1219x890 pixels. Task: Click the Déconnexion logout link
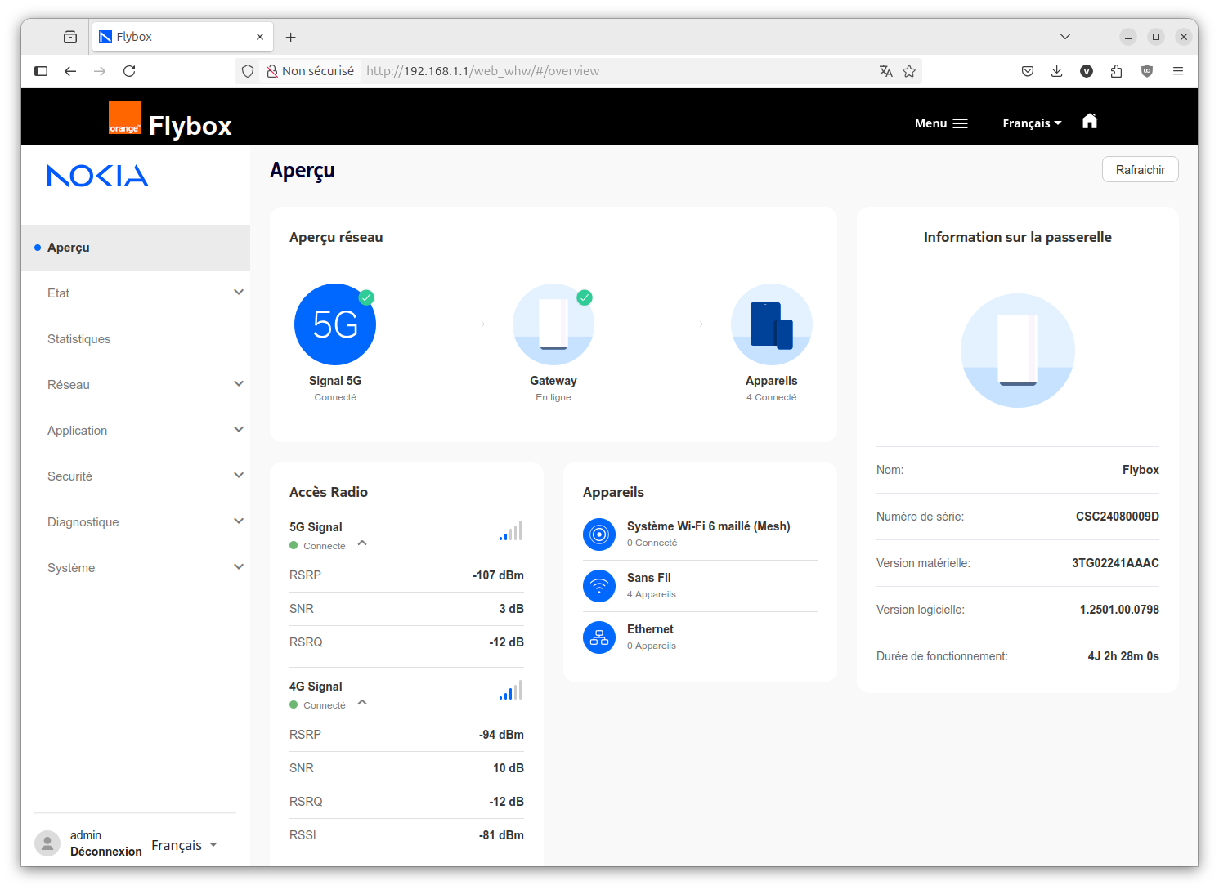(x=106, y=852)
